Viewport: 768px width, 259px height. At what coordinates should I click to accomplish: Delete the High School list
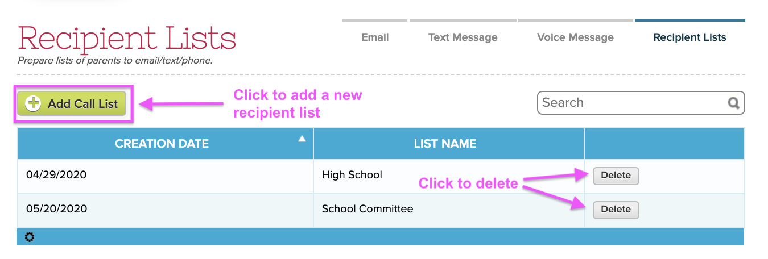pos(616,176)
